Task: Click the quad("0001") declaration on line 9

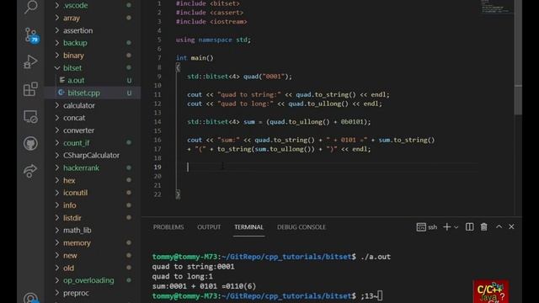Action: pos(268,77)
